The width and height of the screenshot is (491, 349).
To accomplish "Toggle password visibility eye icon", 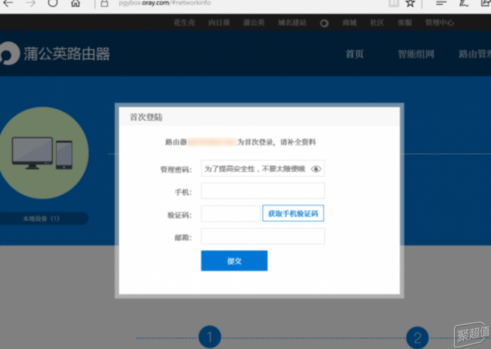I will 316,169.
